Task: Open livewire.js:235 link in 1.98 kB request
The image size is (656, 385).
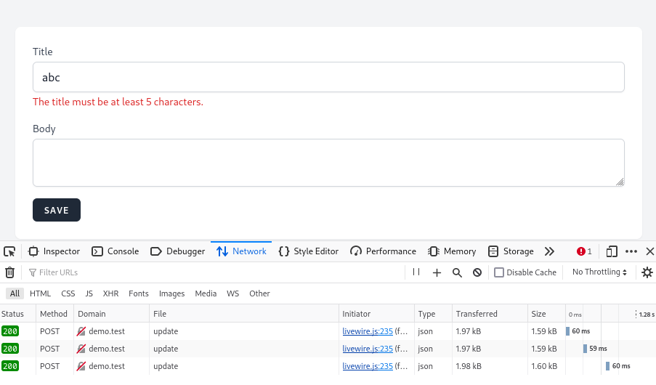Action: [368, 366]
